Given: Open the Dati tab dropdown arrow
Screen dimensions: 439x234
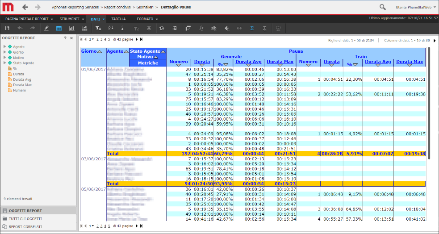Looking at the screenshot, I should point(104,19).
